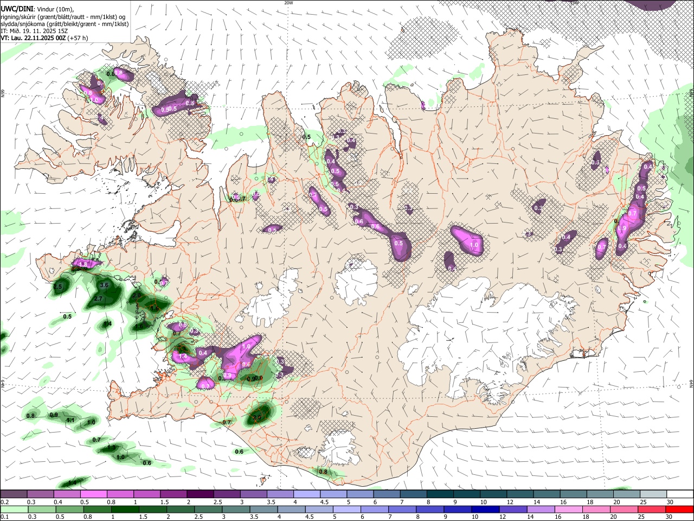The width and height of the screenshot is (694, 521).
Task: Select the grey-purple 0.2–0.3 swatch in the upper legend
Action: 14,494
